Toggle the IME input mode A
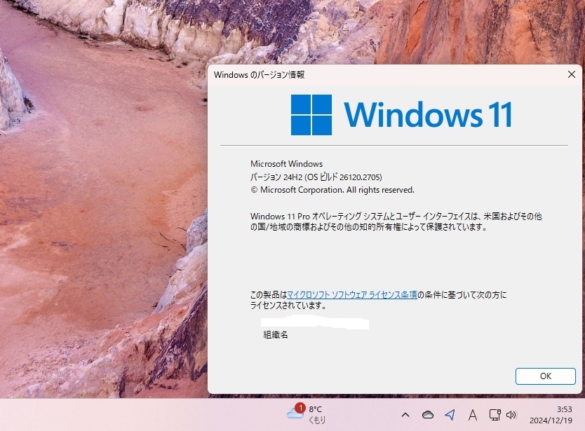 click(x=472, y=415)
